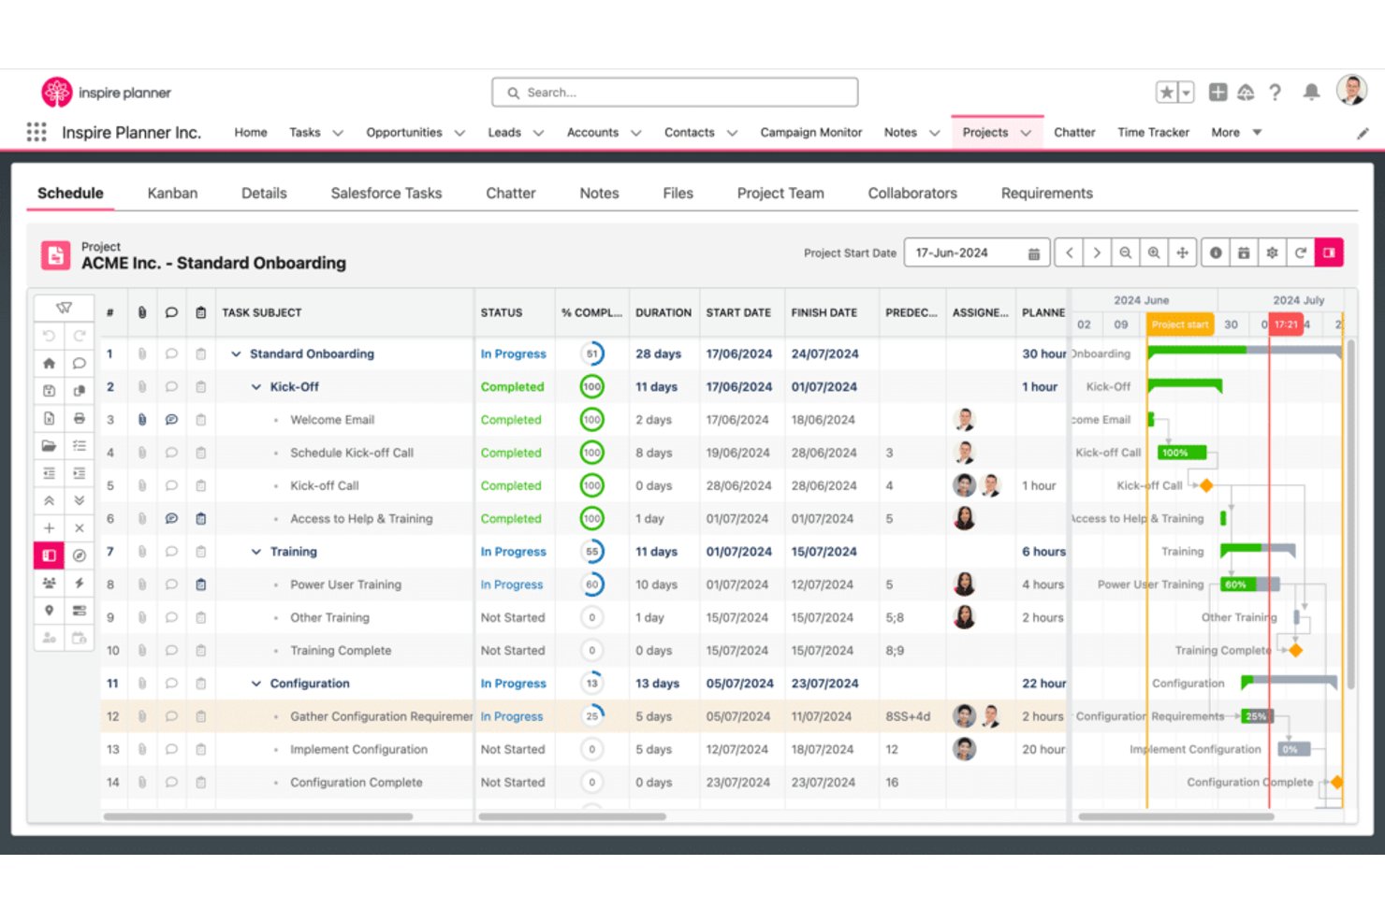The image size is (1385, 923).
Task: Click the X delete task icon
Action: (x=80, y=528)
